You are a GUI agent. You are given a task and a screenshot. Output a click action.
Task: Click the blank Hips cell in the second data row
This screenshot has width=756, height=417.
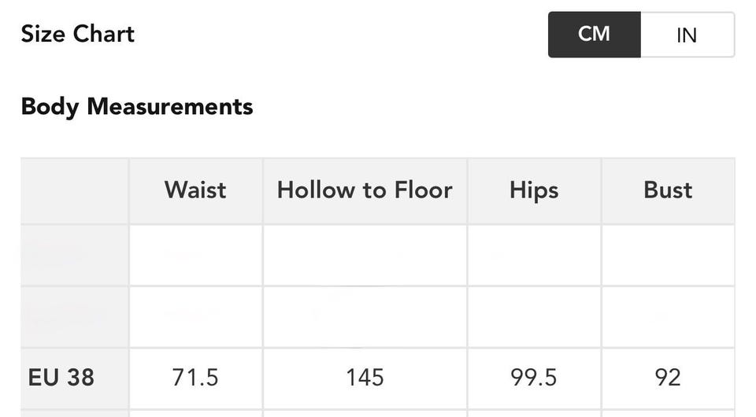click(534, 317)
